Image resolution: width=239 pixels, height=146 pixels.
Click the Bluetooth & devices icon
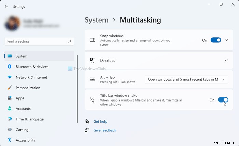[x=10, y=67]
